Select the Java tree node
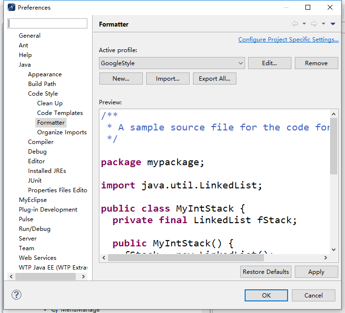The height and width of the screenshot is (313, 345). (x=25, y=65)
